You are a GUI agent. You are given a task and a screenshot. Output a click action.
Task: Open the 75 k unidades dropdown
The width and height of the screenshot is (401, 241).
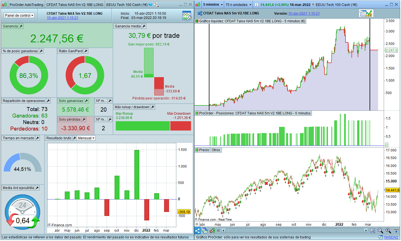click(x=239, y=5)
